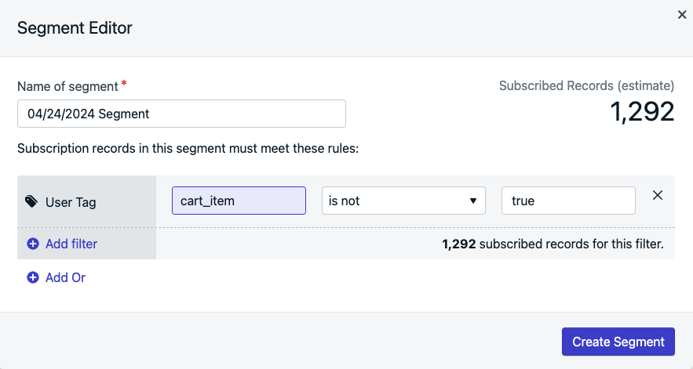Click the rules description text
This screenshot has height=369, width=693.
188,148
